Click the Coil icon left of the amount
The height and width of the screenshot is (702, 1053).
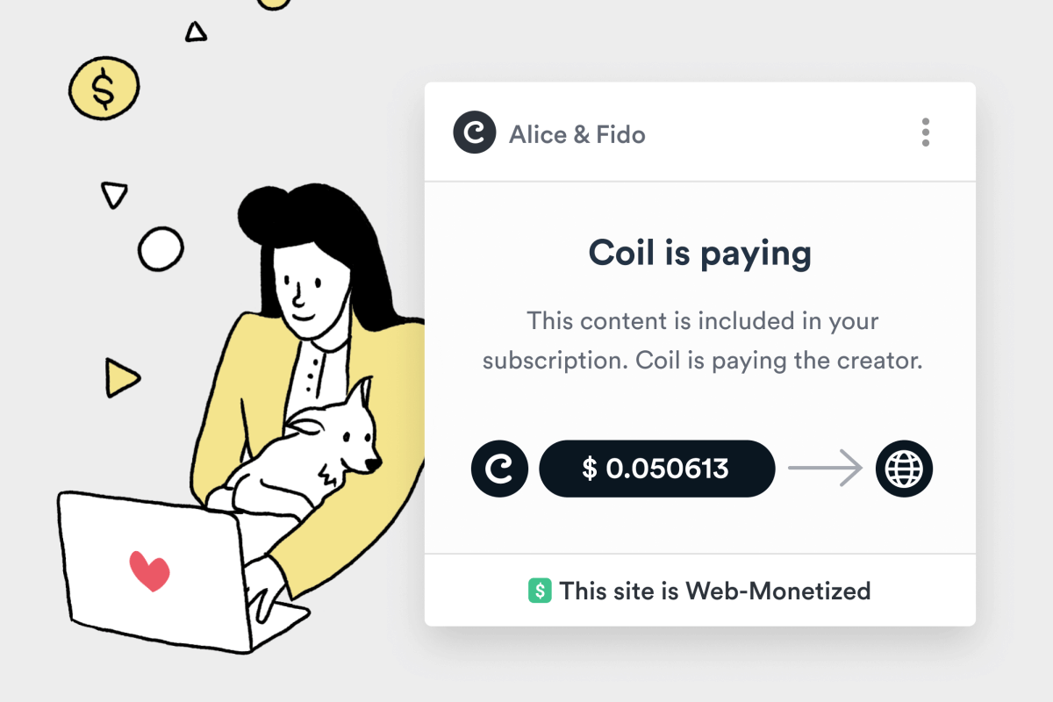pyautogui.click(x=499, y=469)
